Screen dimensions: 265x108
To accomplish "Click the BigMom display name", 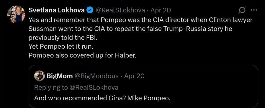I will (x=60, y=76).
